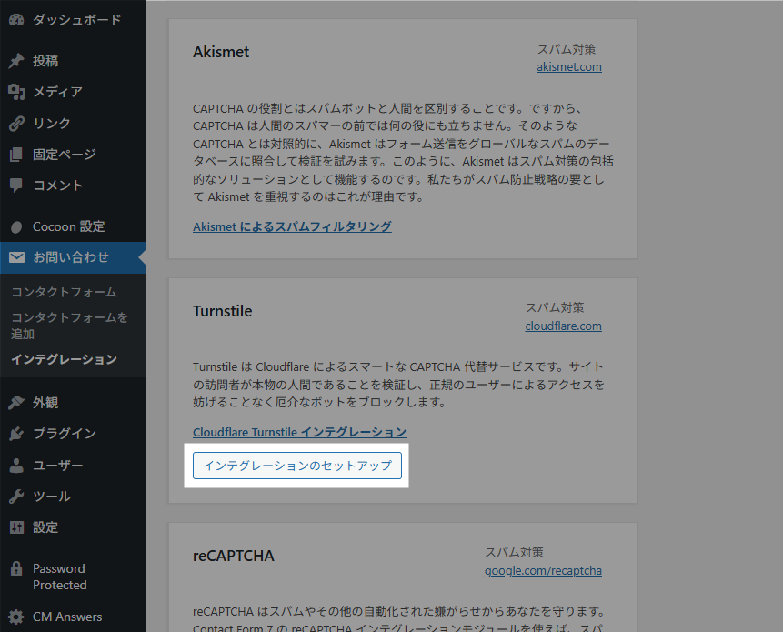Open Akismet によるスパムフィルタリング link
The image size is (783, 632).
(292, 226)
